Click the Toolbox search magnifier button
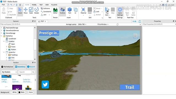 tap(33, 72)
